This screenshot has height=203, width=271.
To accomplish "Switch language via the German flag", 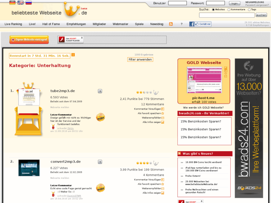I will [x=12, y=2].
